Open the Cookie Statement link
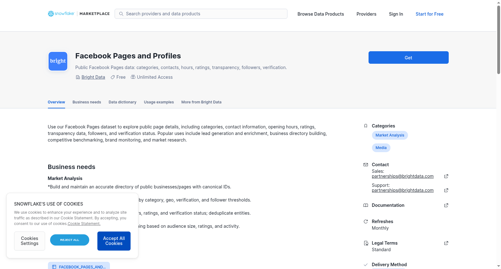Screen dimensions: 501x269 84,224
